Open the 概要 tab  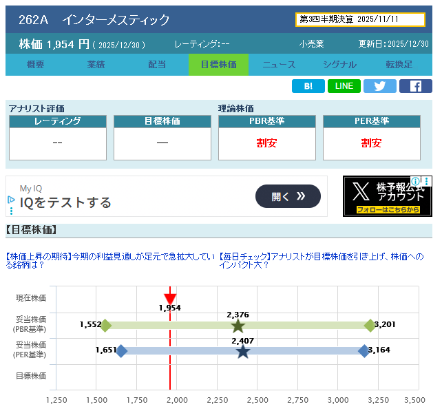[x=36, y=65]
